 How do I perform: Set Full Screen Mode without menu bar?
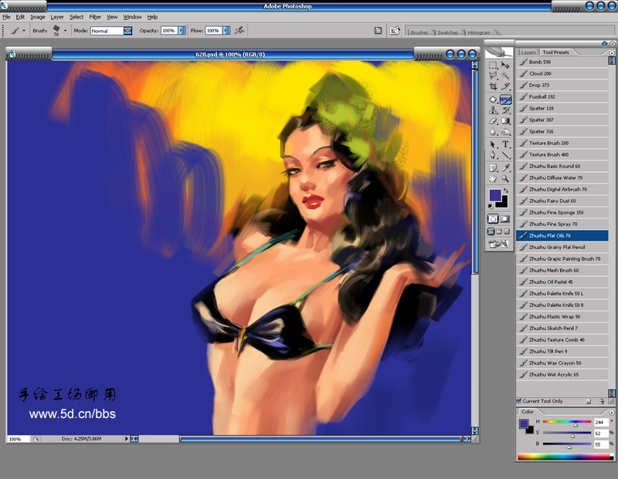point(507,232)
